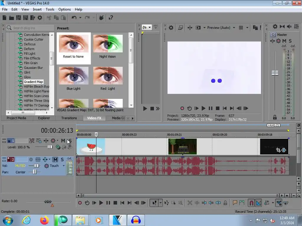Open Project Properties gear in the main toolbar

40,18
